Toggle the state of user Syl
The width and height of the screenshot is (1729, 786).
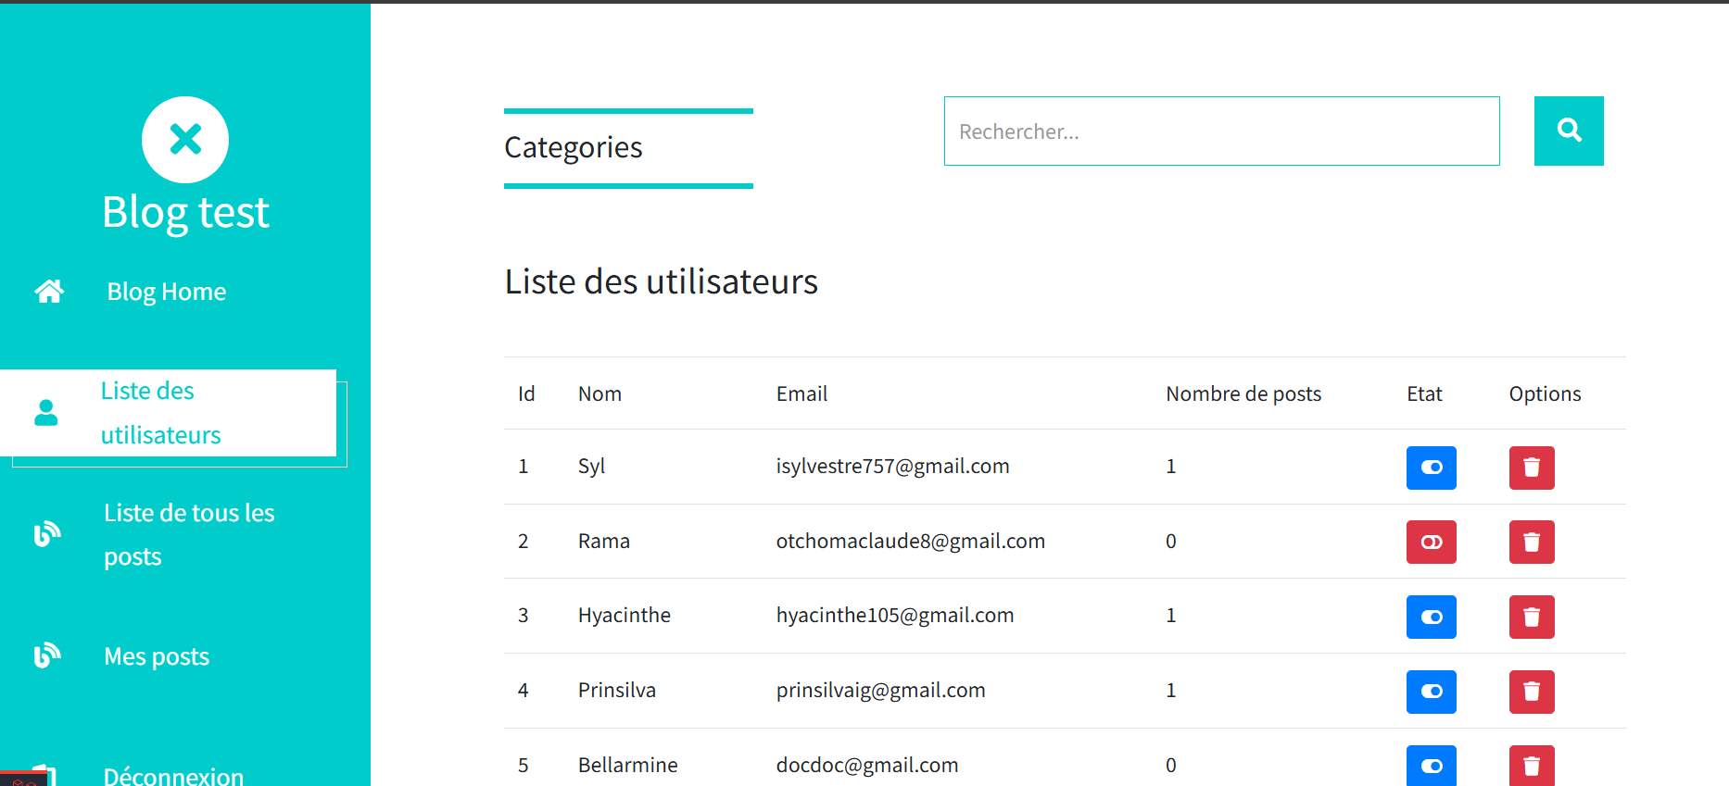1432,468
